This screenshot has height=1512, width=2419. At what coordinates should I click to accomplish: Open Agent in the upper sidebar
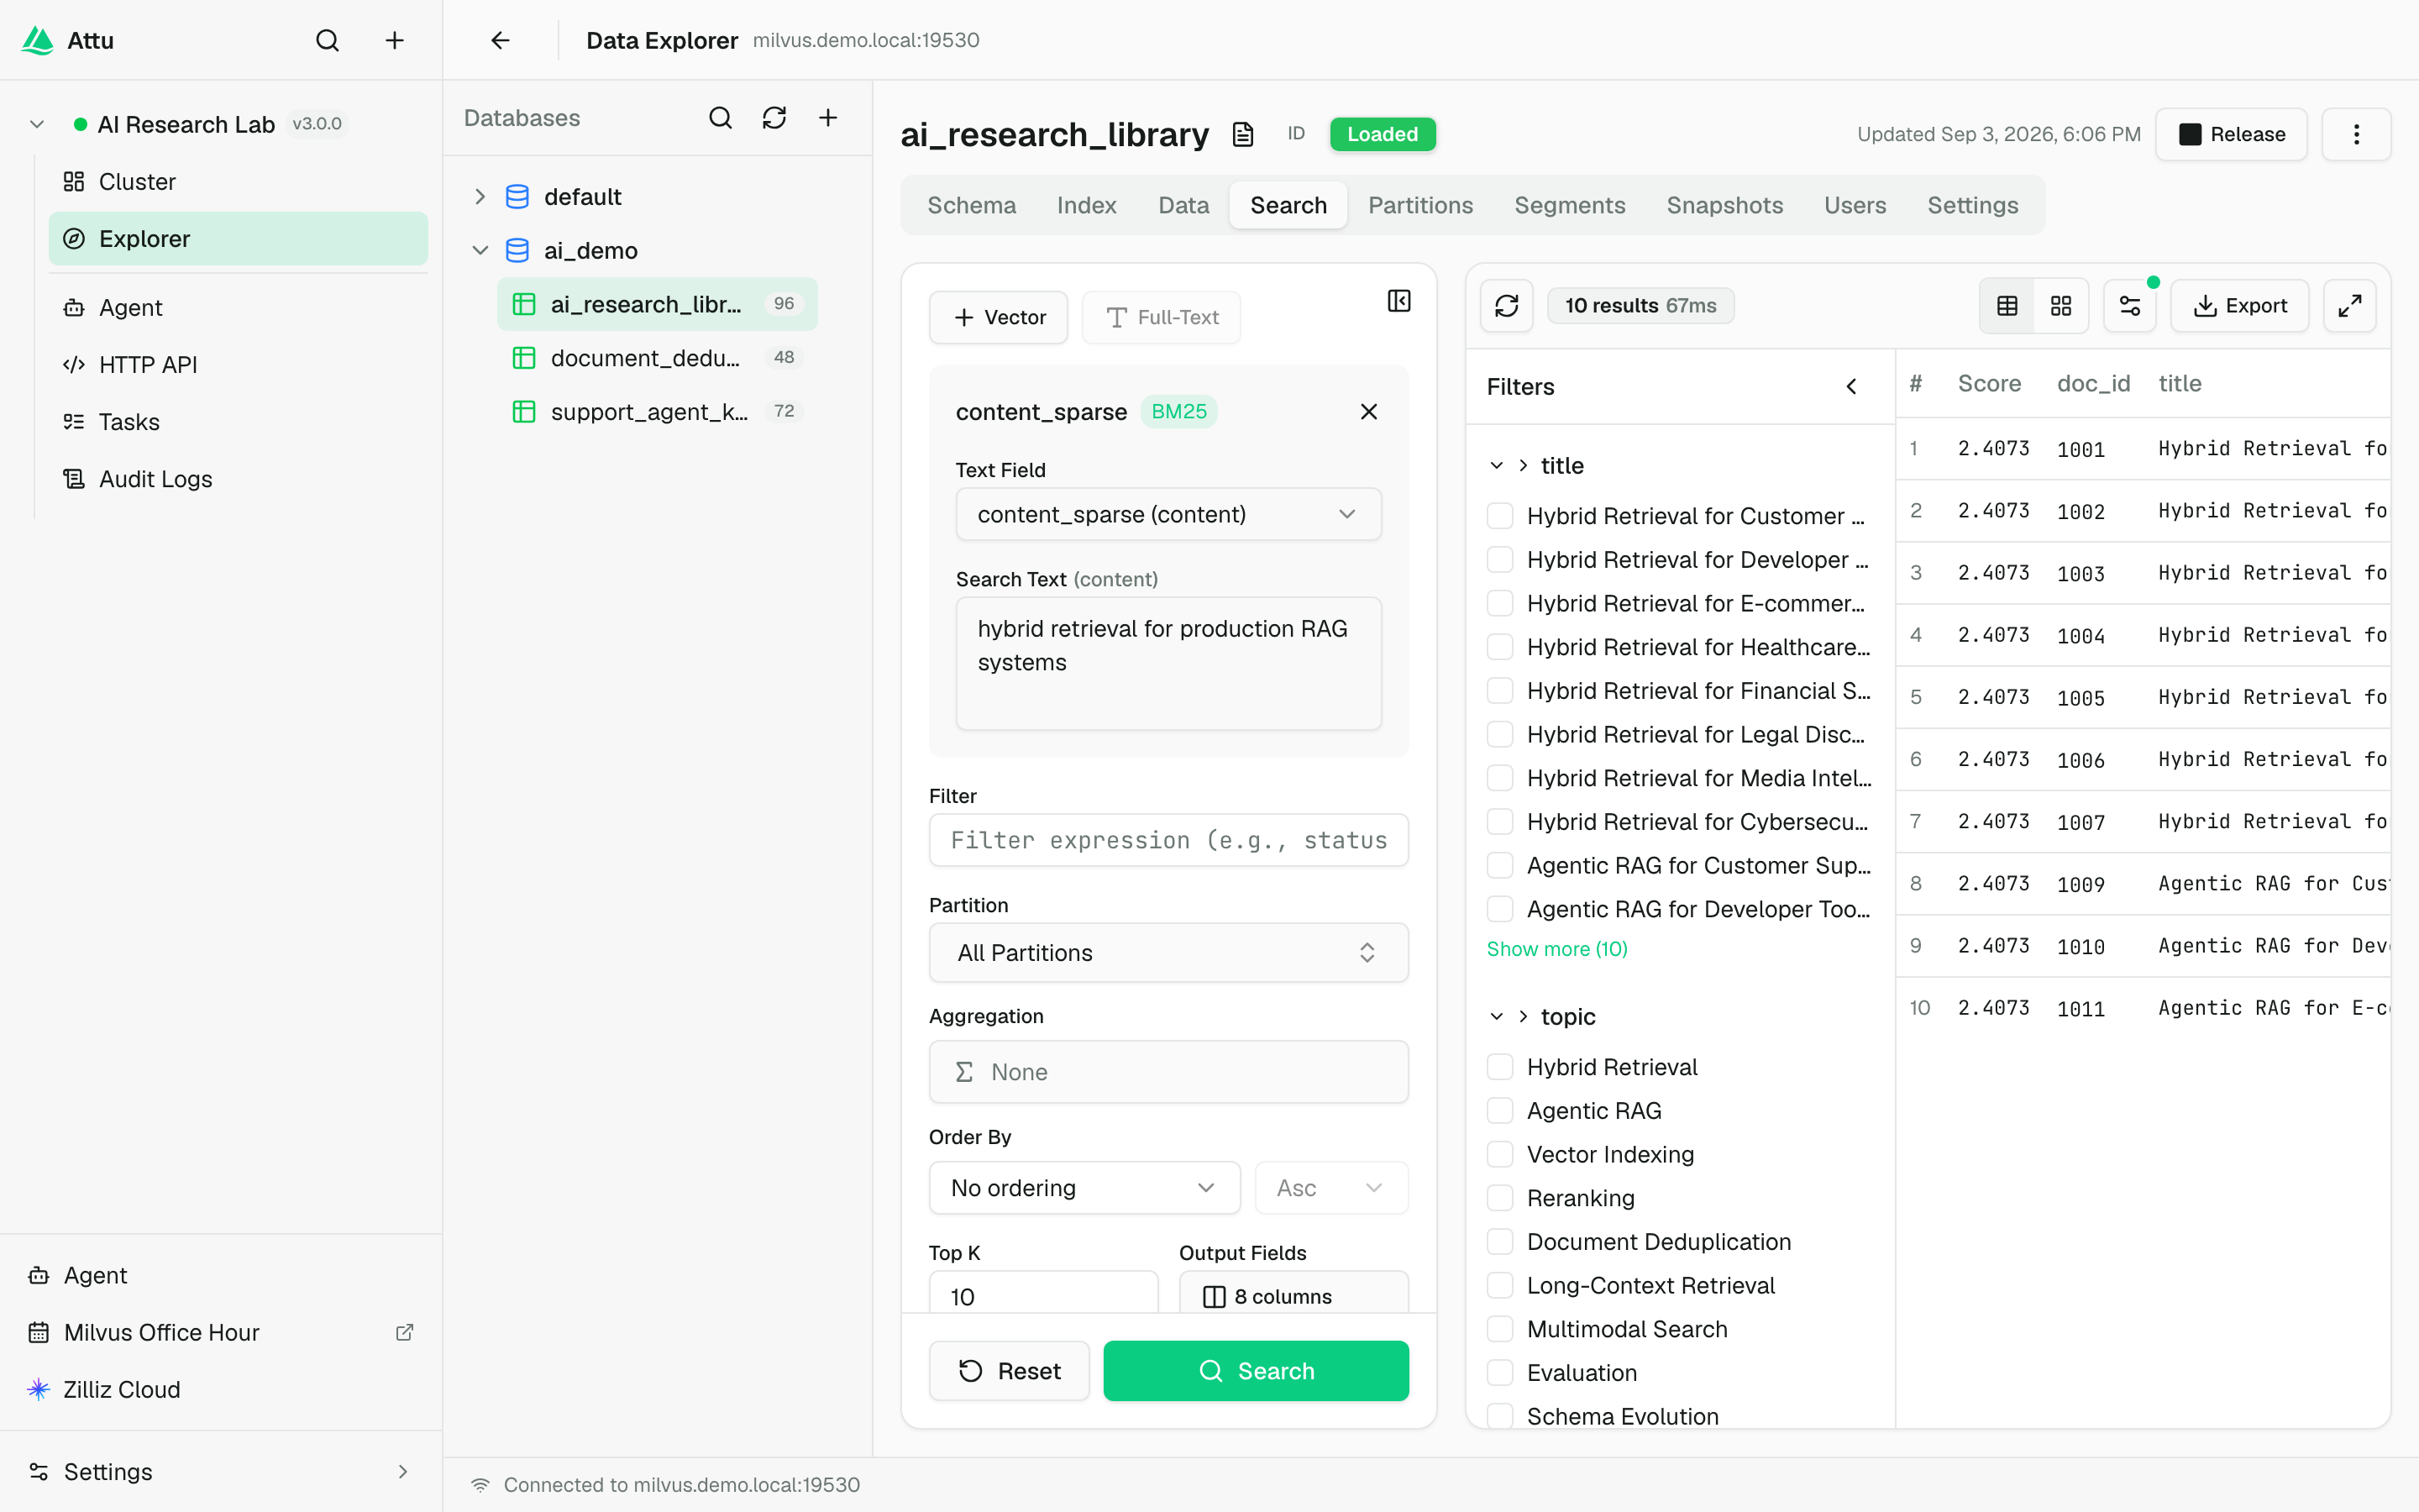coord(238,308)
